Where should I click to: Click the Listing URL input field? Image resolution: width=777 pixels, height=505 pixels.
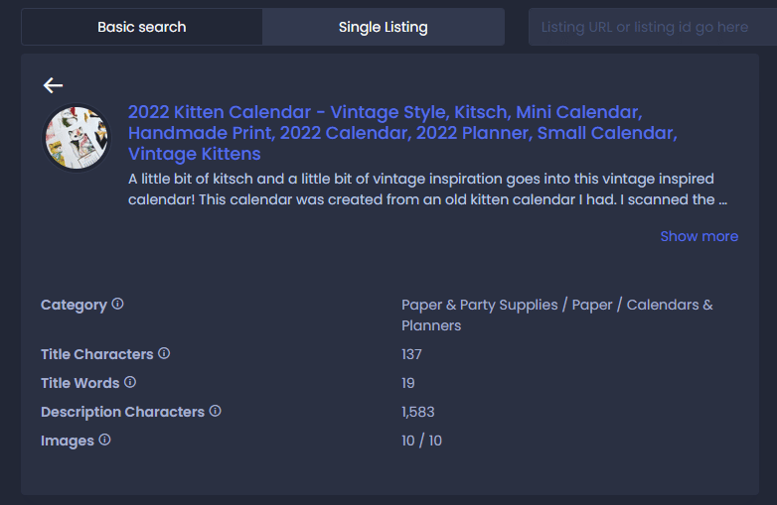(653, 27)
